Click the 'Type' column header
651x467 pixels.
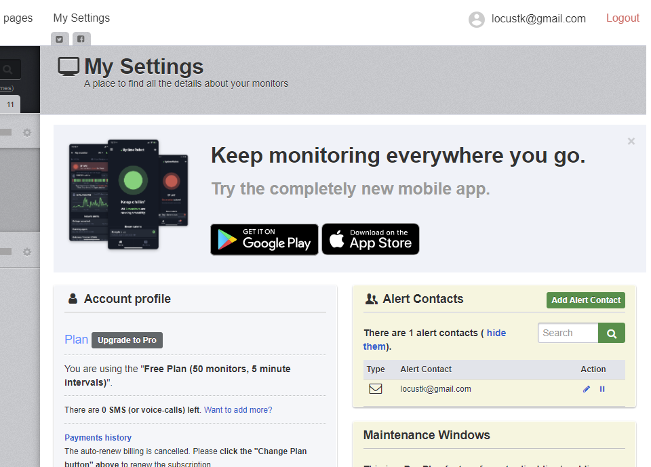pyautogui.click(x=375, y=369)
